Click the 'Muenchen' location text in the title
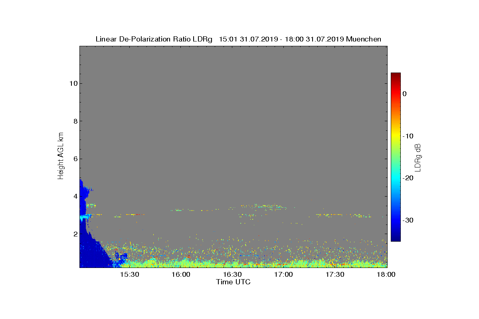The image size is (479, 319). pyautogui.click(x=364, y=39)
